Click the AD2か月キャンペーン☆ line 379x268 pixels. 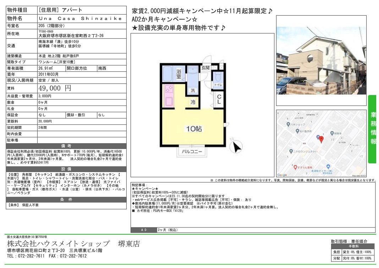coord(164,19)
